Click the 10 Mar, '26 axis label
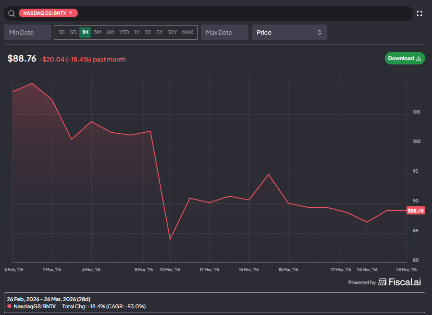 (x=170, y=269)
